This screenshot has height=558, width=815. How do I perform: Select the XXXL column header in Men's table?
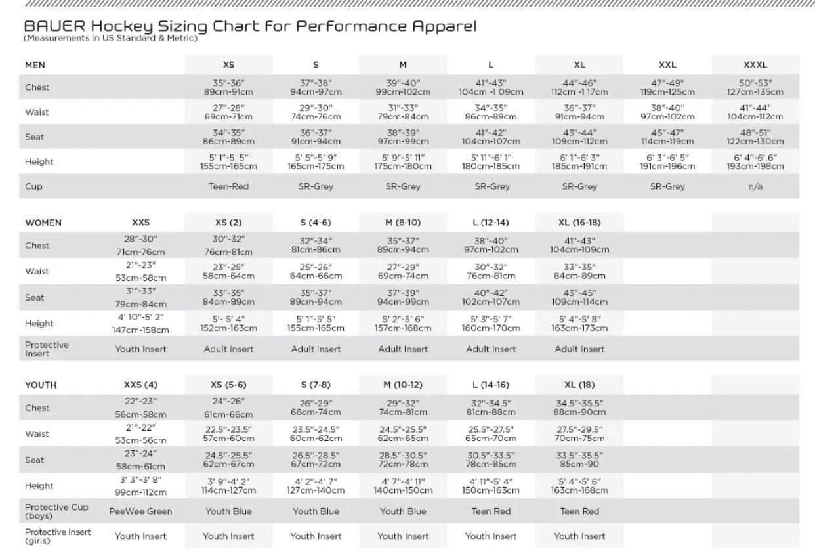755,65
